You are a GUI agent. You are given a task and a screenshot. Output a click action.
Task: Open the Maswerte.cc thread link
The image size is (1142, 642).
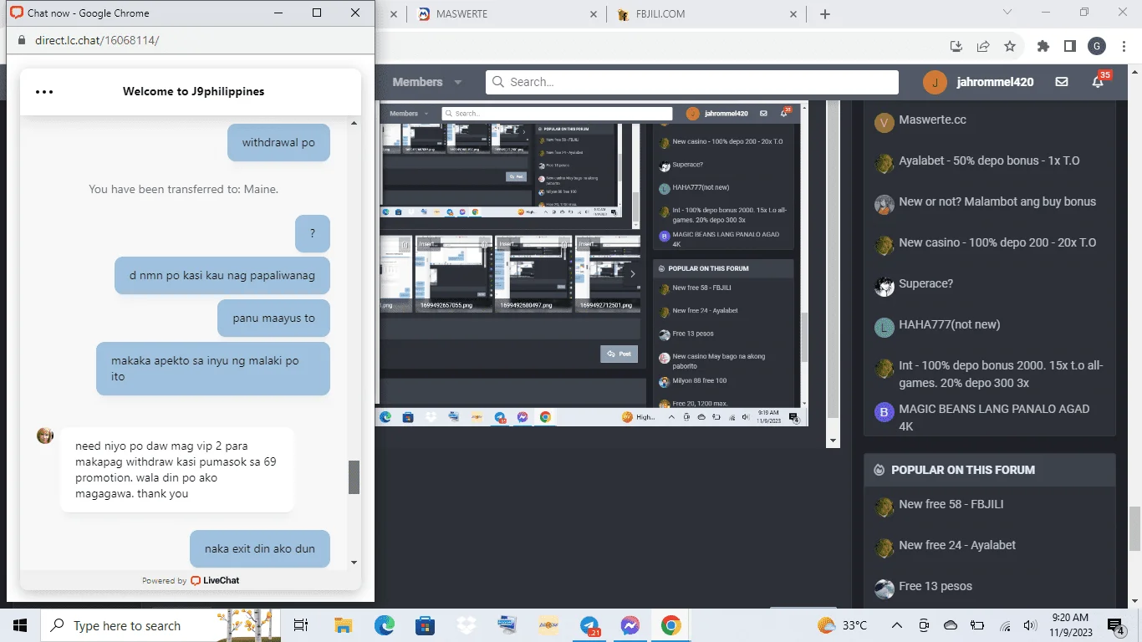(x=932, y=120)
